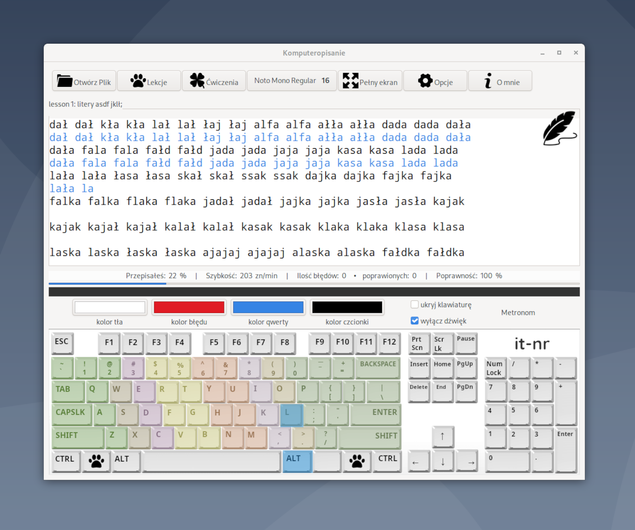Click the highlighted L key

pyautogui.click(x=291, y=415)
